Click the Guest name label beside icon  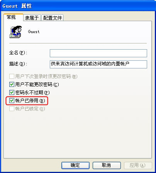click(x=34, y=32)
